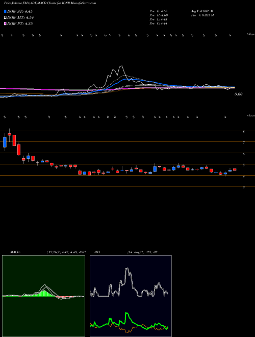Click the highest peak of the white EMA price line

coord(122,66)
